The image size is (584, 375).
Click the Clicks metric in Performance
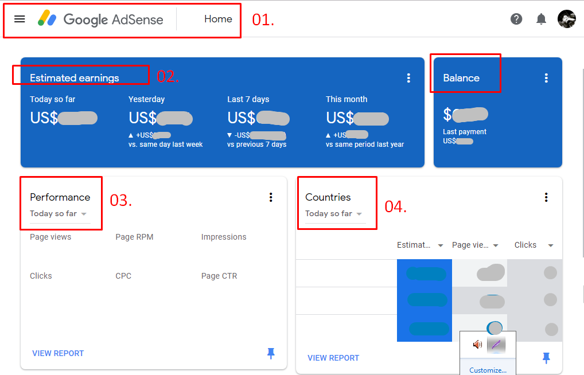tap(41, 276)
